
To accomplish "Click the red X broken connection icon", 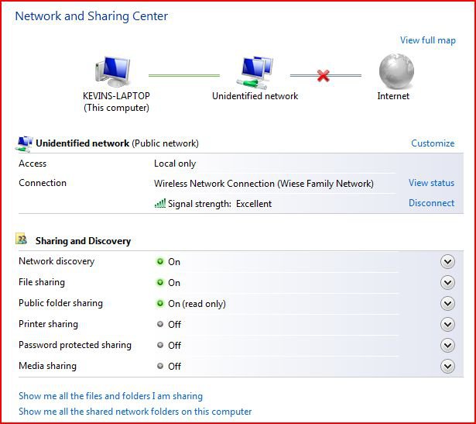I will coord(324,75).
